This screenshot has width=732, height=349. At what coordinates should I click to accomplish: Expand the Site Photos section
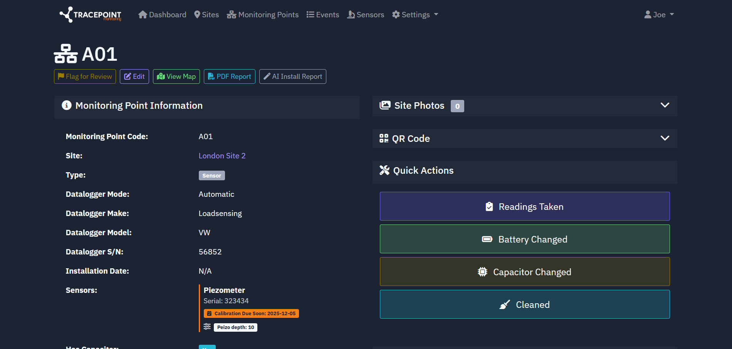coord(665,105)
